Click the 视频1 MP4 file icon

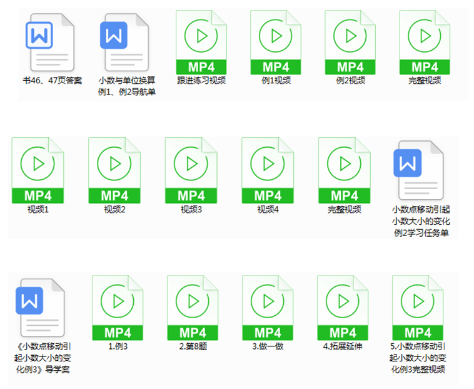(x=38, y=170)
